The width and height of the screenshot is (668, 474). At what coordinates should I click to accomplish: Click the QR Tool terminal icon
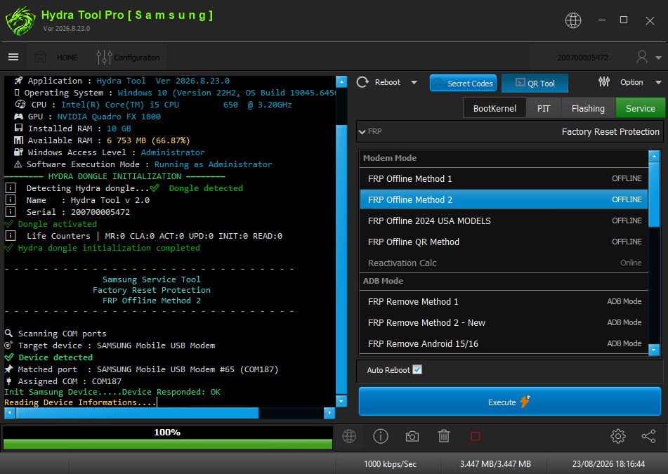tap(520, 83)
